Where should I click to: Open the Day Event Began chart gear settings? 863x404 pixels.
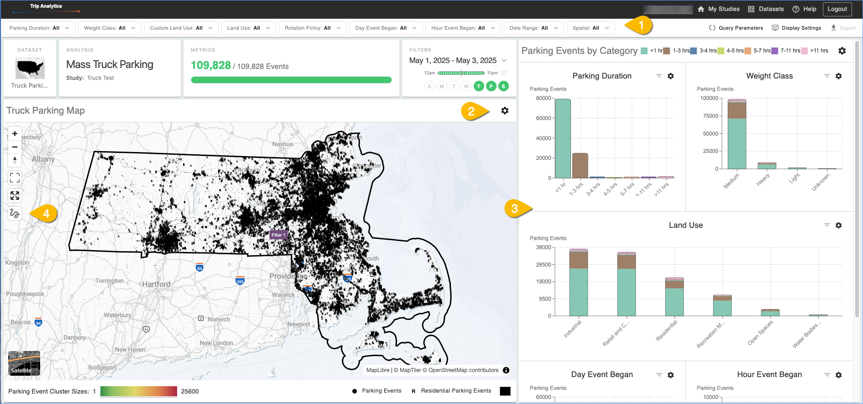(x=671, y=375)
